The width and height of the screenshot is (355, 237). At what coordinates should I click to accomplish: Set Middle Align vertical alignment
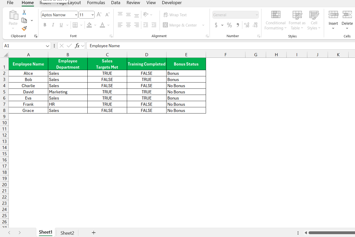(x=128, y=15)
